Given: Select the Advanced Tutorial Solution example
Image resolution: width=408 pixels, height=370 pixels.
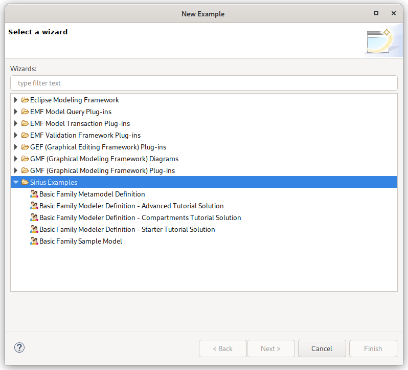Looking at the screenshot, I should pos(131,206).
